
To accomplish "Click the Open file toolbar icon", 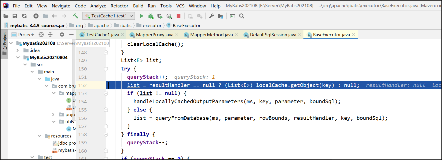I will [6, 16].
